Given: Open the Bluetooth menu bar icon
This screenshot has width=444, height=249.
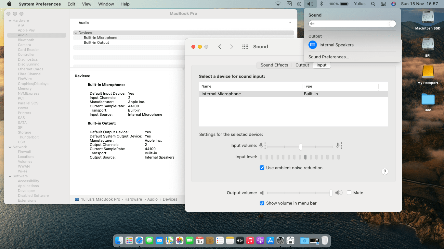Looking at the screenshot, I should [x=321, y=4].
